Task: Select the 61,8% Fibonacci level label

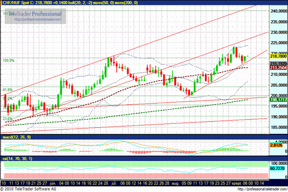Action: (x=7, y=89)
